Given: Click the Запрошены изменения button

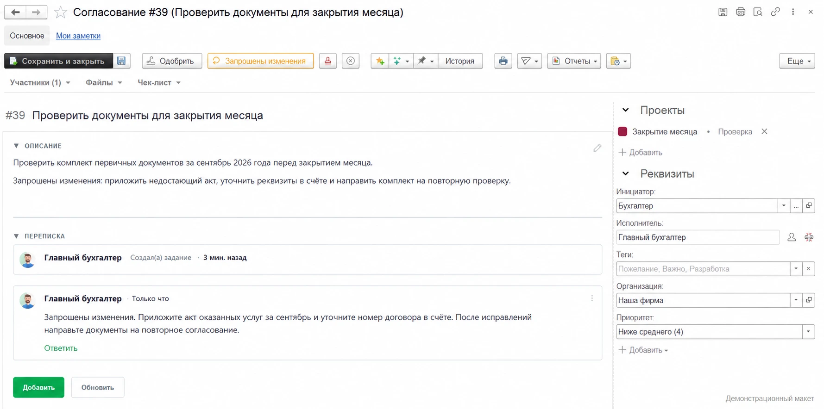Looking at the screenshot, I should point(260,61).
